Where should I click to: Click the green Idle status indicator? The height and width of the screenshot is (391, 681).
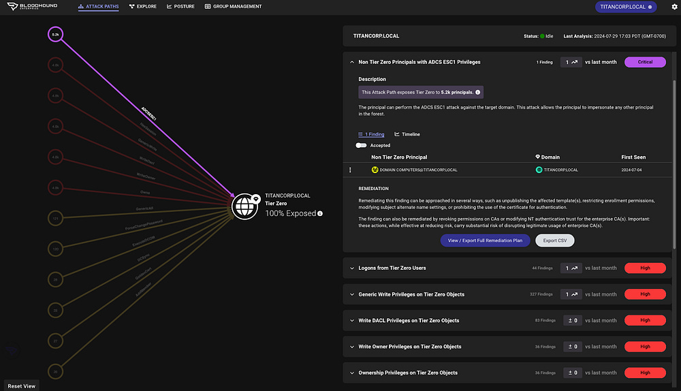[542, 36]
